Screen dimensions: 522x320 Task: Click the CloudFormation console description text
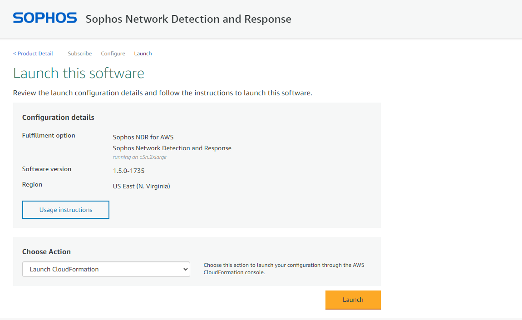click(284, 269)
